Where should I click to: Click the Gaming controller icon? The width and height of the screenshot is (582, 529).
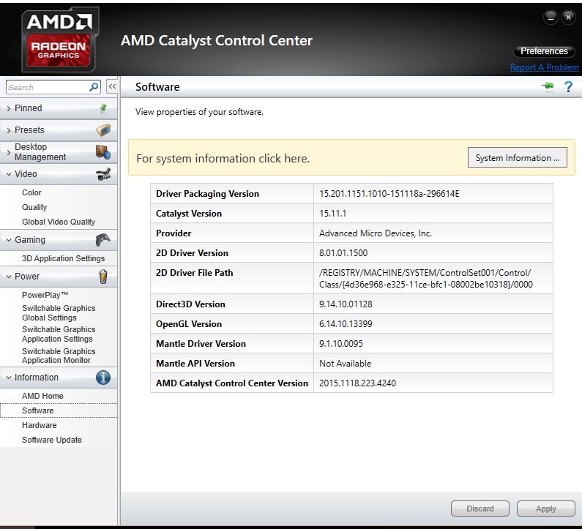tap(102, 240)
